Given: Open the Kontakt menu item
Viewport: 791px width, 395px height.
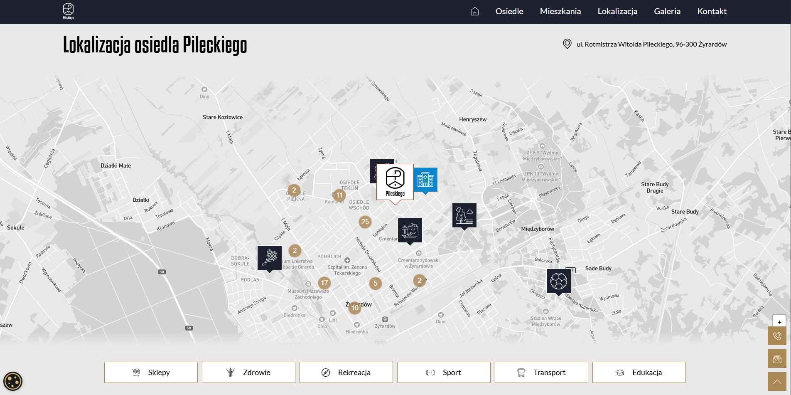Looking at the screenshot, I should (x=712, y=11).
